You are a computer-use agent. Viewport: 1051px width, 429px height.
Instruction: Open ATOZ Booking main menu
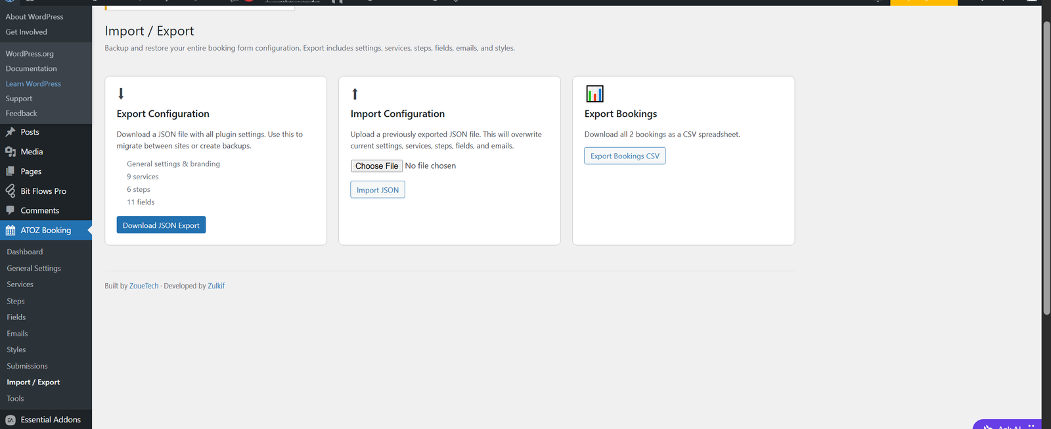46,231
